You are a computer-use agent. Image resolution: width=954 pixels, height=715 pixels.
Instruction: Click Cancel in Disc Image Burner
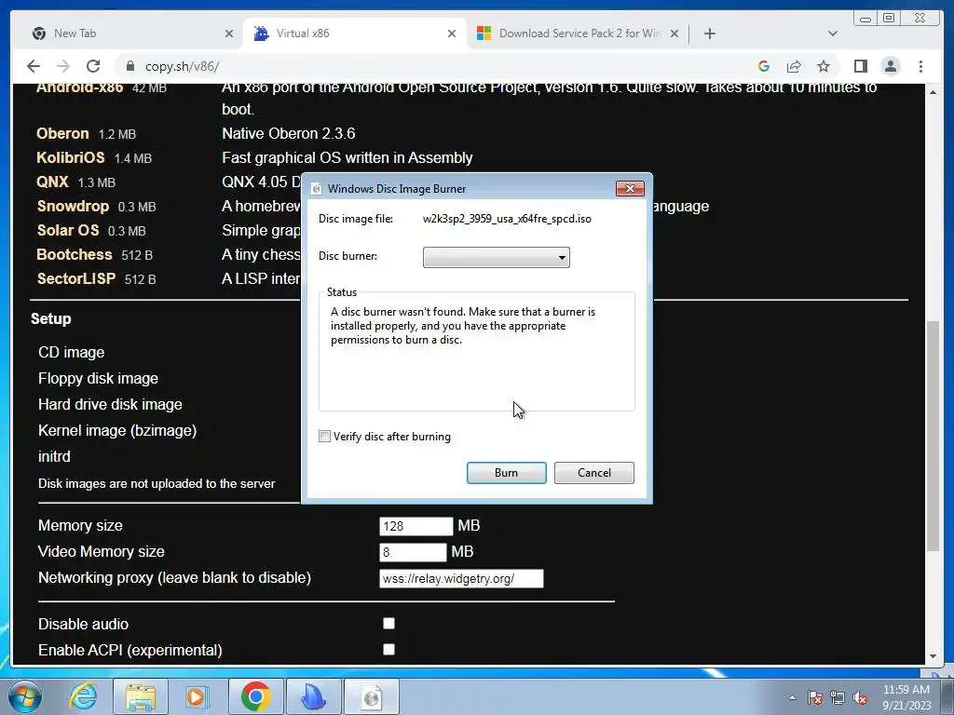[593, 473]
